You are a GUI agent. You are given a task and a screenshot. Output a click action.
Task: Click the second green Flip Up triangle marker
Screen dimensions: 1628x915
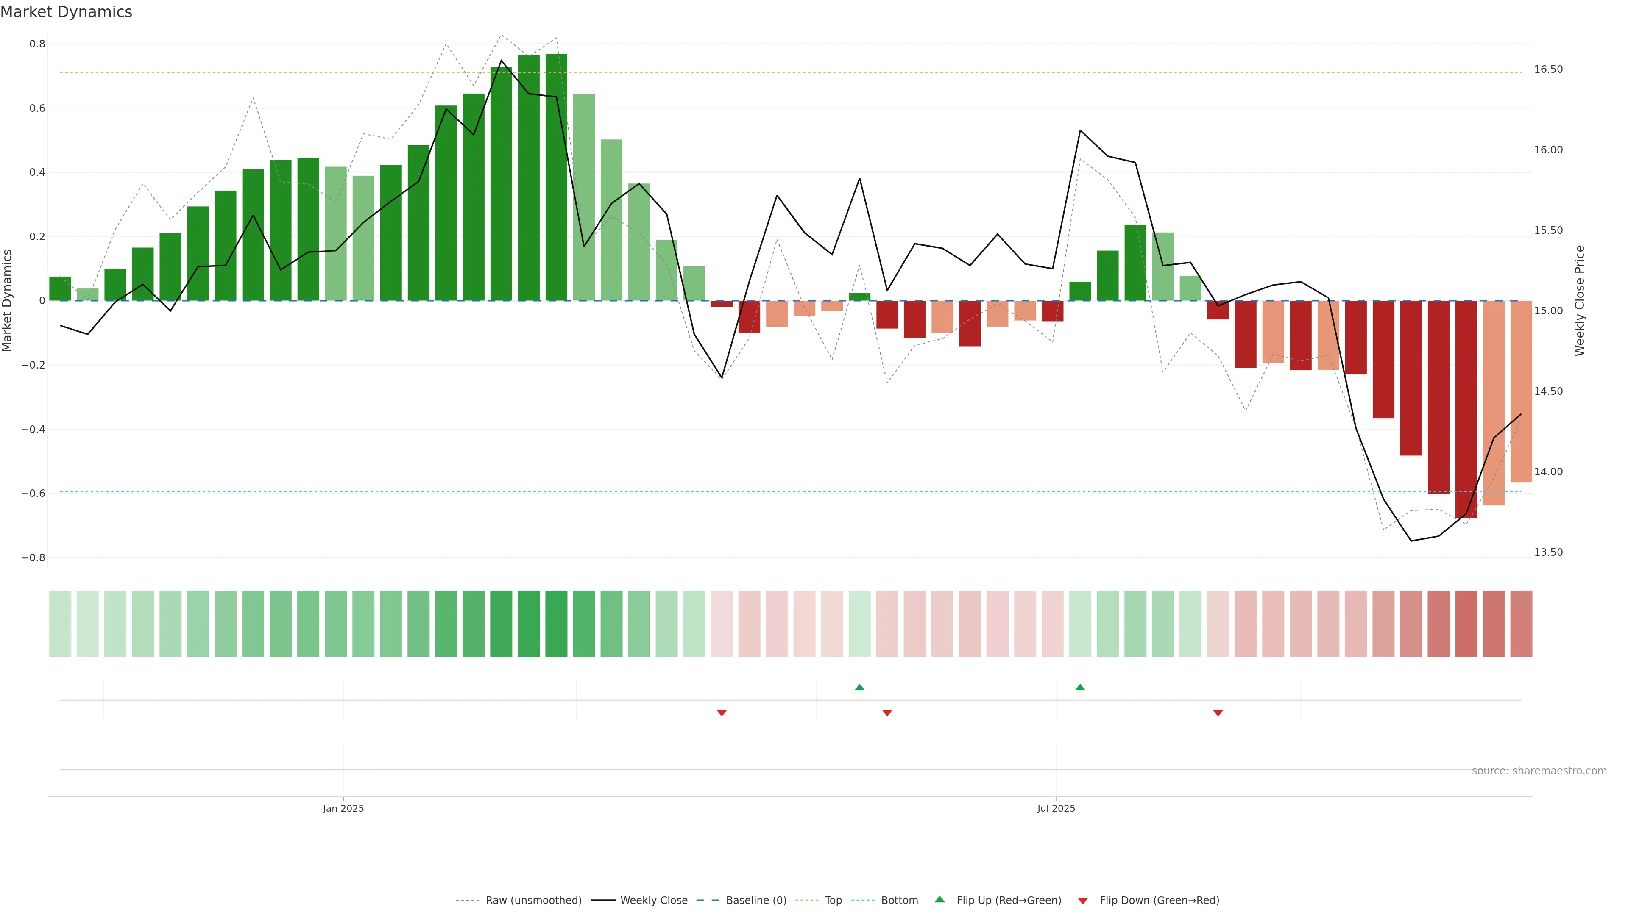1080,687
